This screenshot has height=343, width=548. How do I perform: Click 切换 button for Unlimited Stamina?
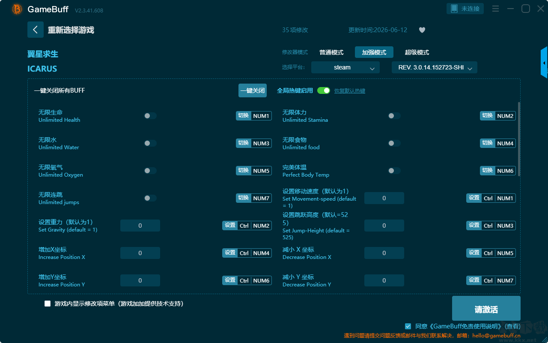coord(487,116)
